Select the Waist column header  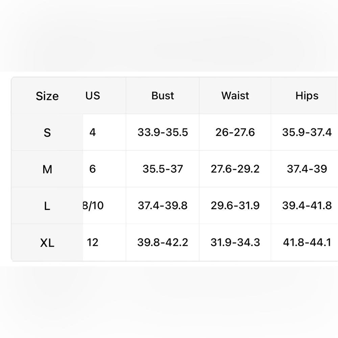click(x=235, y=96)
